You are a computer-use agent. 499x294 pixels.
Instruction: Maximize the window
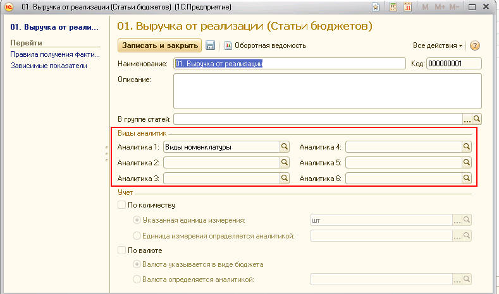coord(472,7)
